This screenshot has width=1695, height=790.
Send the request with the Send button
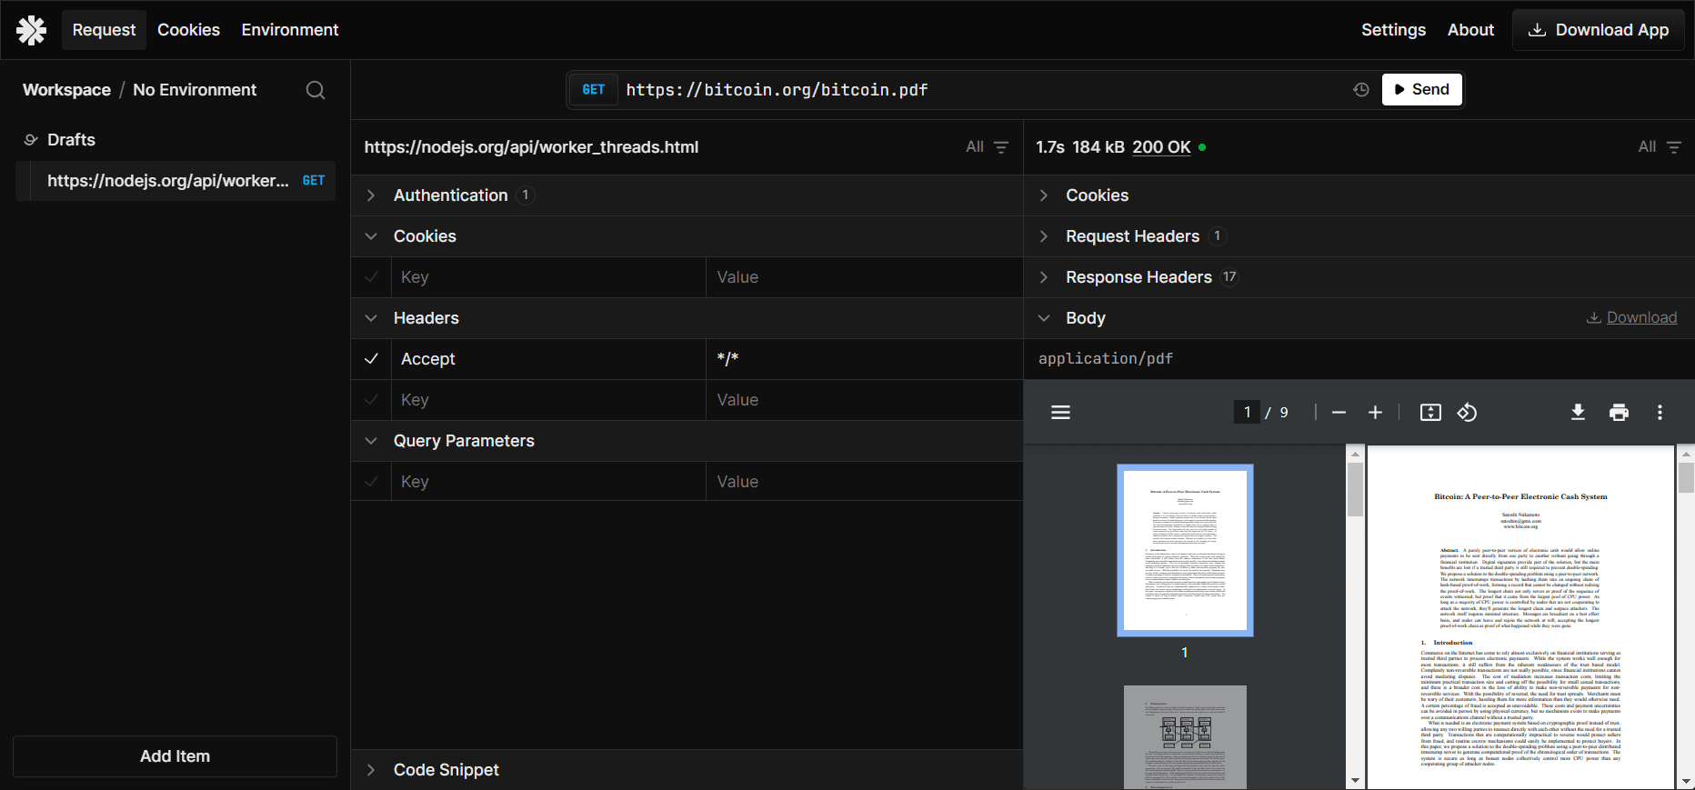pyautogui.click(x=1422, y=89)
